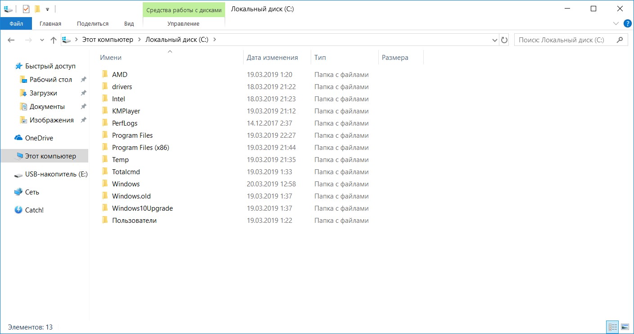Select the Windows.old folder name
The width and height of the screenshot is (634, 334).
click(131, 196)
